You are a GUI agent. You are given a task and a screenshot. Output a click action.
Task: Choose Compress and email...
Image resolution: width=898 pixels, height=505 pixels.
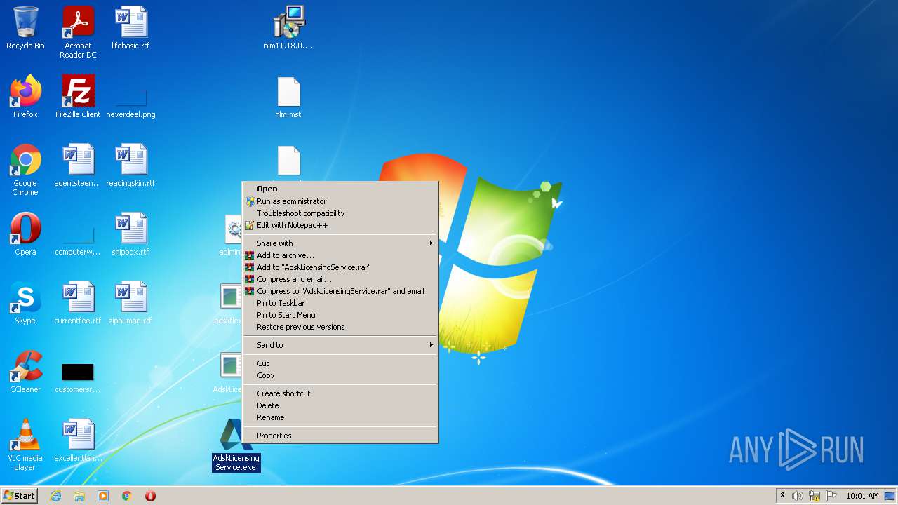pyautogui.click(x=340, y=279)
